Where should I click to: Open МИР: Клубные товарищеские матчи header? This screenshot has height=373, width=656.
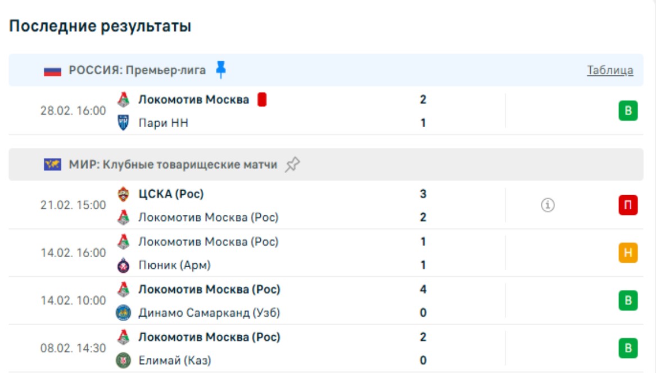[x=173, y=165]
